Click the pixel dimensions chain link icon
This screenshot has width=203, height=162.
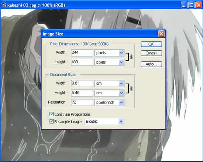tap(131, 57)
